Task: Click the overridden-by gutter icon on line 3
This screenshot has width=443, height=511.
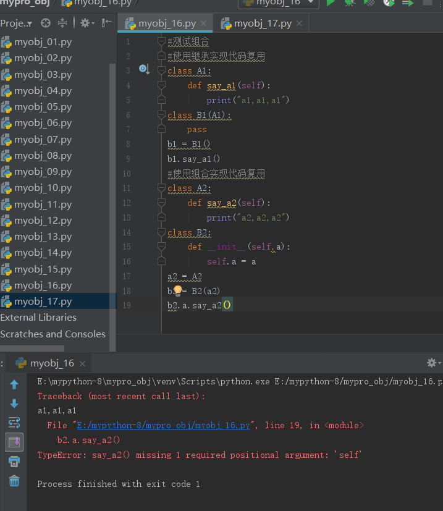Action: pyautogui.click(x=144, y=69)
